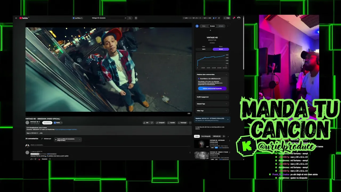Click the Añade un comentario field
The image size is (341, 192).
110,145
